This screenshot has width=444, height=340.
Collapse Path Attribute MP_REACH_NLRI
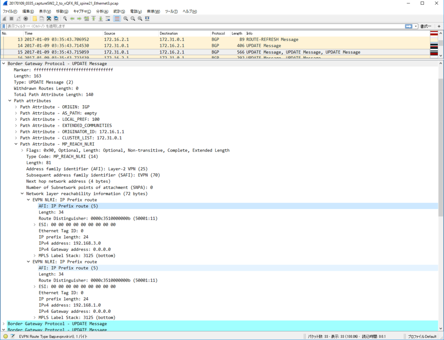[16, 144]
